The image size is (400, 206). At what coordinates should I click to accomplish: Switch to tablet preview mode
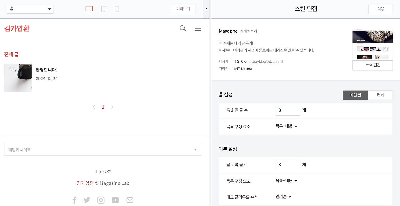pyautogui.click(x=104, y=9)
